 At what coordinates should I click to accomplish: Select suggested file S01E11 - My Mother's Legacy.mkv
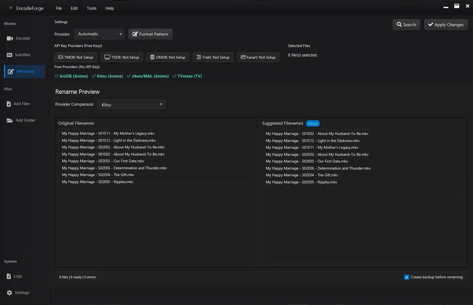312,148
